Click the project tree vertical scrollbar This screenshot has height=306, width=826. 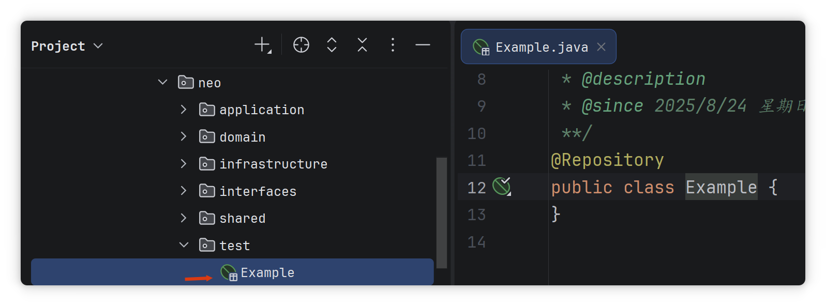[x=441, y=213]
